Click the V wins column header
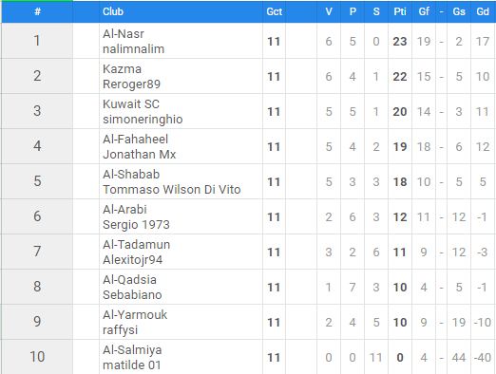 pos(329,11)
